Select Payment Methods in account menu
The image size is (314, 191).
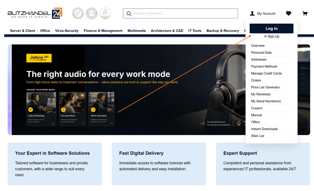tap(271, 66)
